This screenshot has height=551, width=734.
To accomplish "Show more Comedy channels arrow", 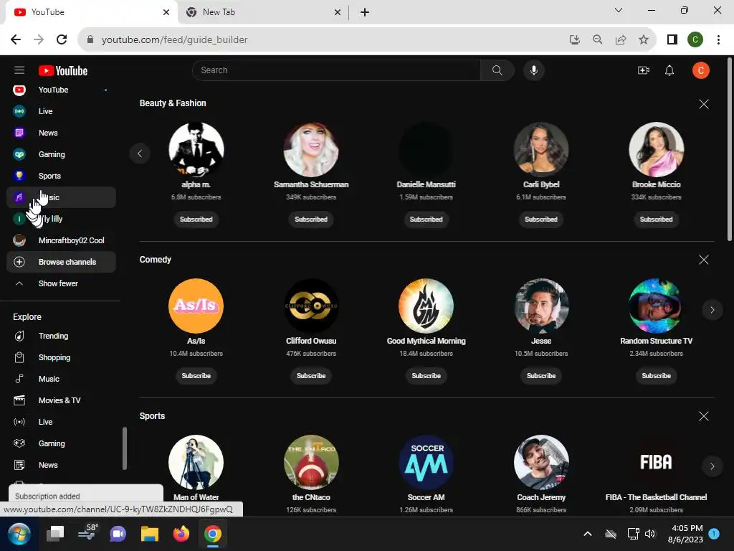I will pos(712,310).
